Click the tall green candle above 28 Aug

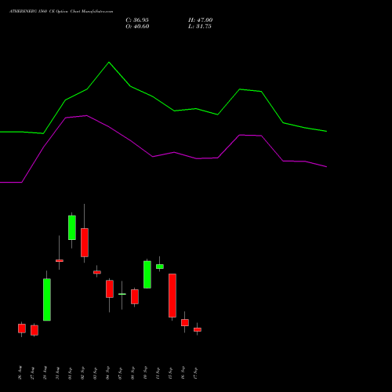pyautogui.click(x=47, y=299)
